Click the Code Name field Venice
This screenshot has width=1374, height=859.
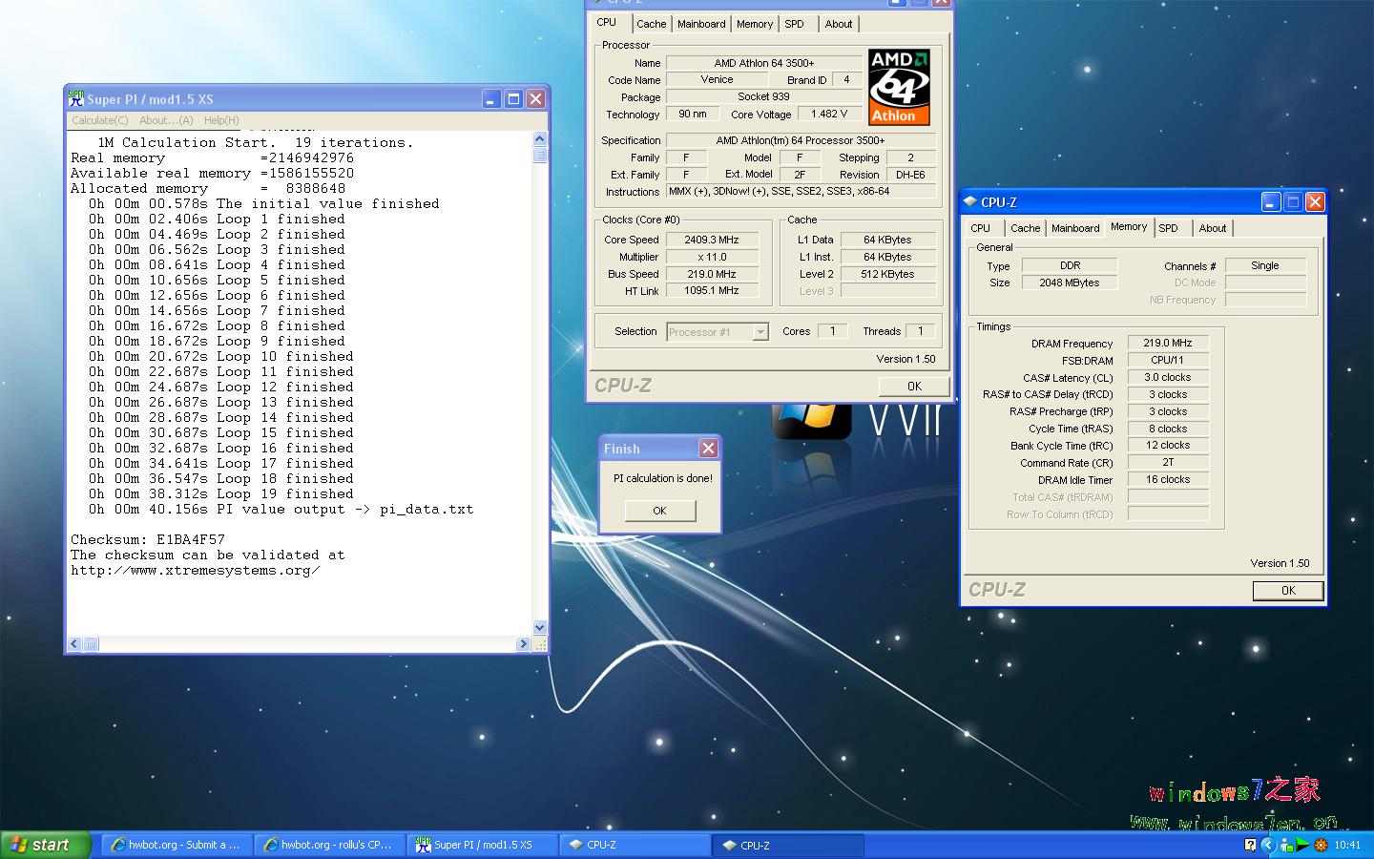click(717, 79)
